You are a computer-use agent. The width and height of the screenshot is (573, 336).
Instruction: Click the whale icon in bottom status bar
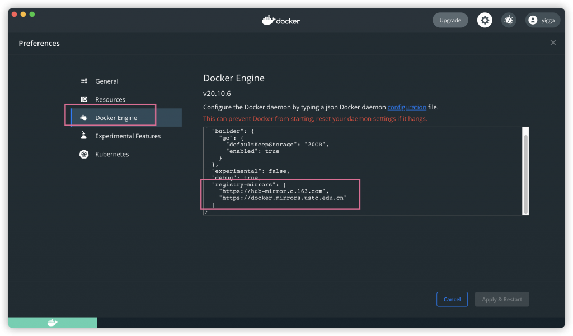pos(52,323)
